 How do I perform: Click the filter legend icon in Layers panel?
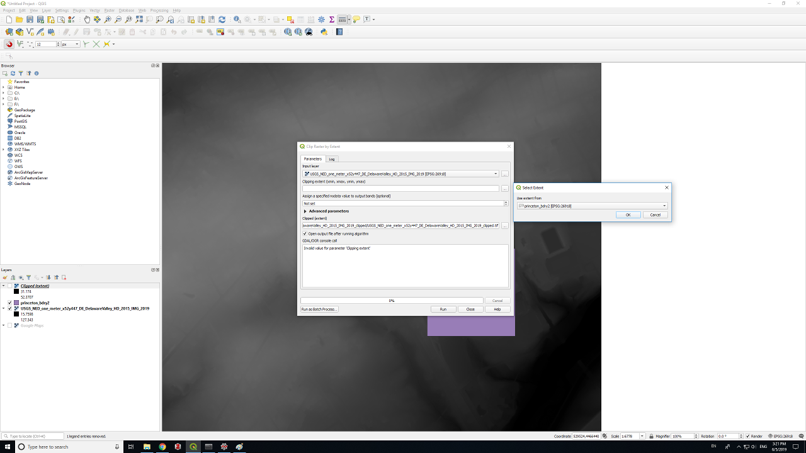tap(28, 277)
